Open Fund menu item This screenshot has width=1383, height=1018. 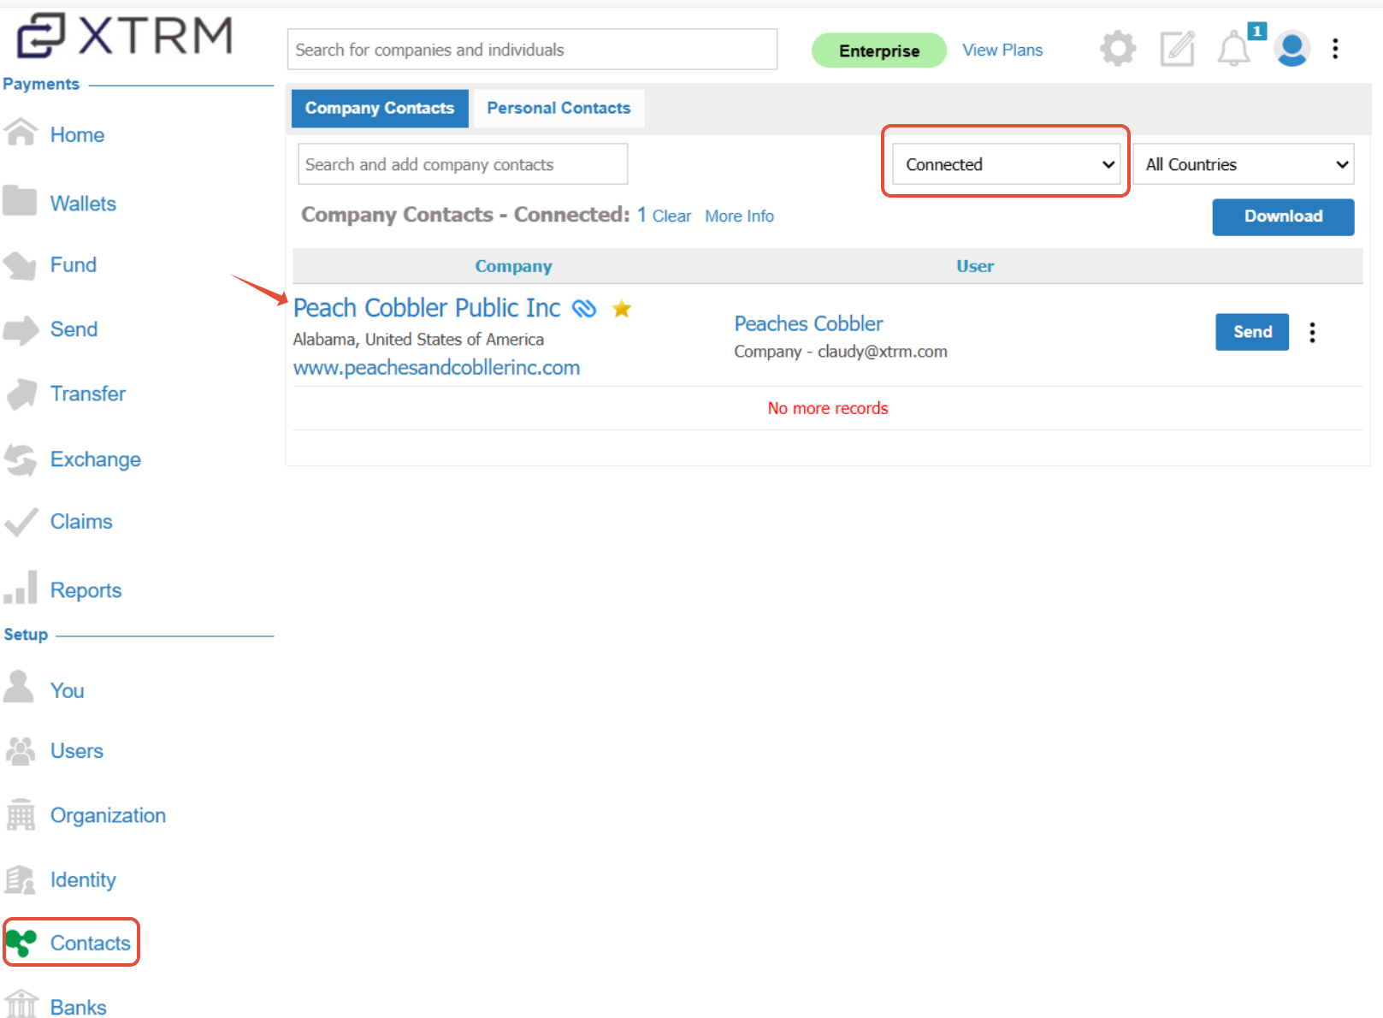[x=73, y=265]
